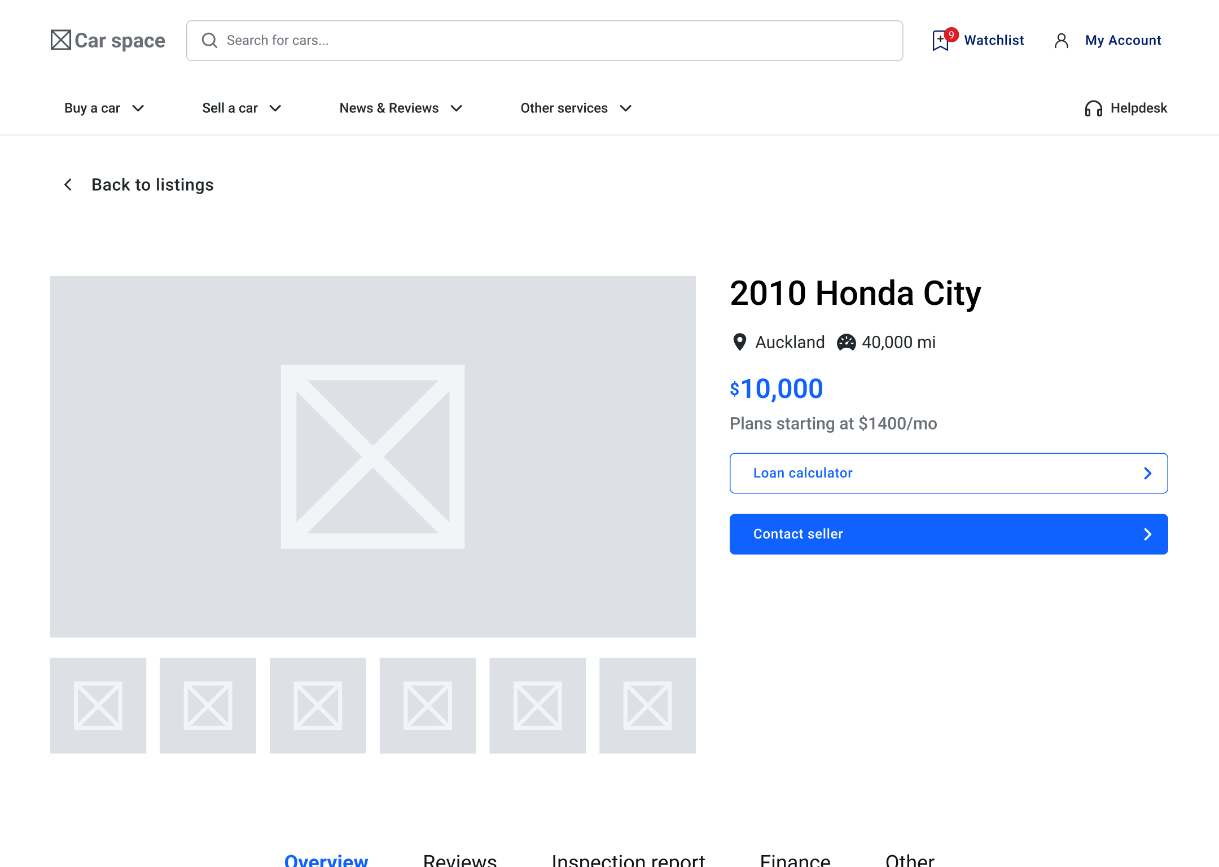1219x867 pixels.
Task: Expand the Sell a car dropdown chevron
Action: [x=275, y=108]
